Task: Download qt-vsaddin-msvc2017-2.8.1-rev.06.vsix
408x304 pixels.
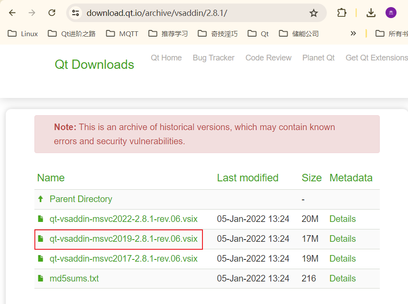Action: 124,259
